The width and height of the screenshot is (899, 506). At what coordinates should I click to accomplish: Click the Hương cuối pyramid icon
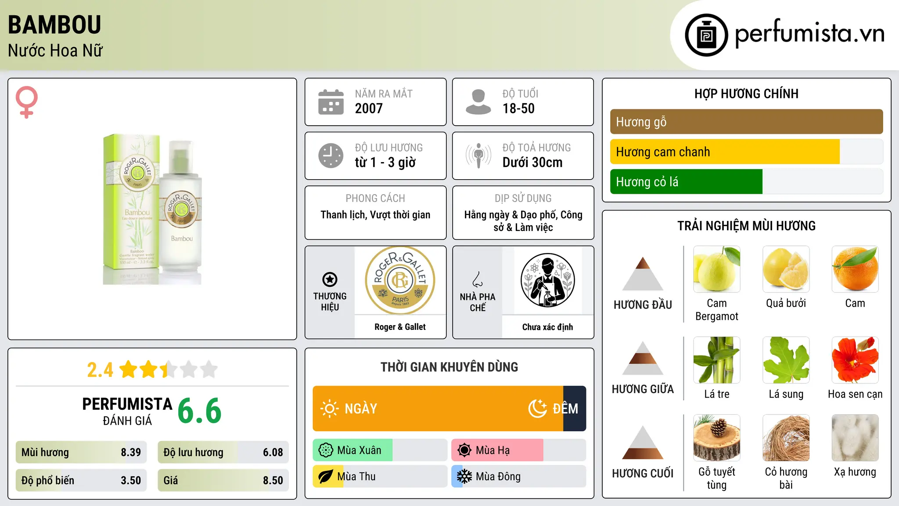pyautogui.click(x=643, y=442)
